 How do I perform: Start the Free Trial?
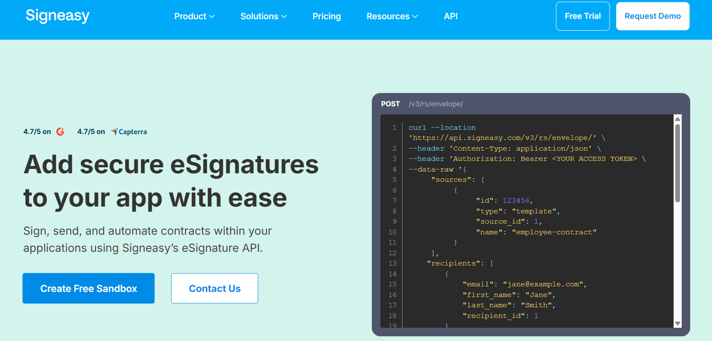(x=583, y=16)
